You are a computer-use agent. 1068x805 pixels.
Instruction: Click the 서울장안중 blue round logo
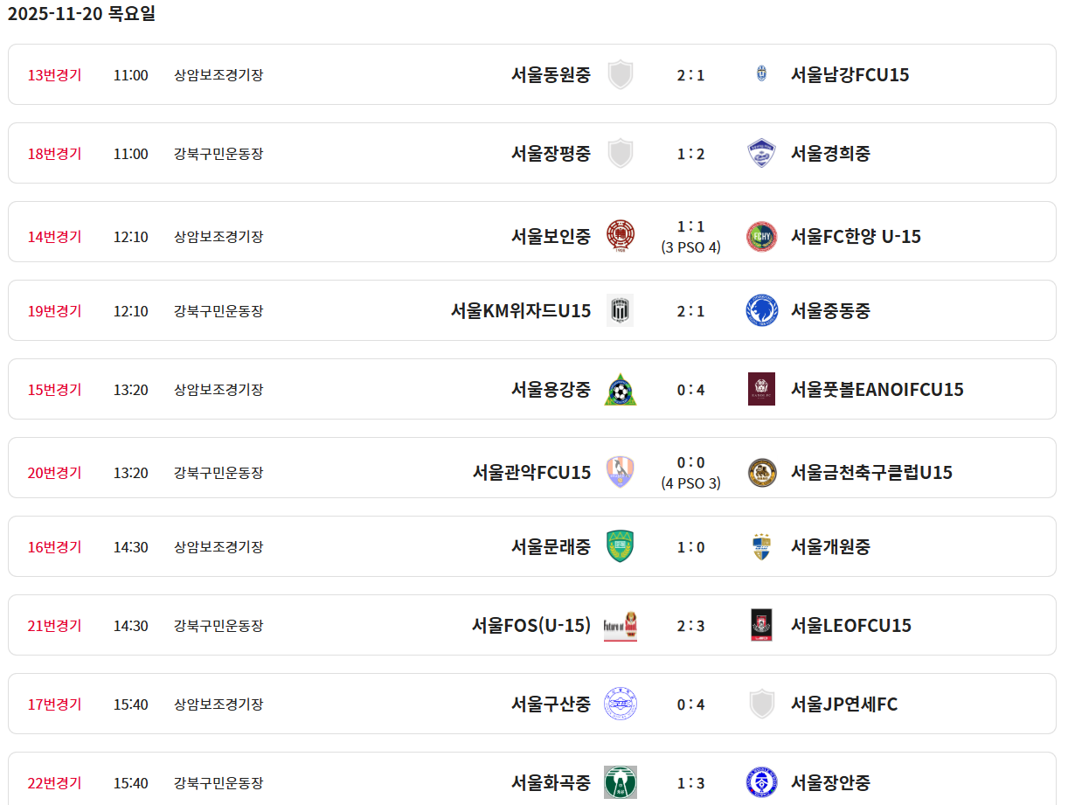click(761, 782)
